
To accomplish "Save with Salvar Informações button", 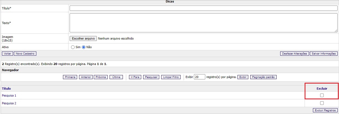I will point(324,54).
